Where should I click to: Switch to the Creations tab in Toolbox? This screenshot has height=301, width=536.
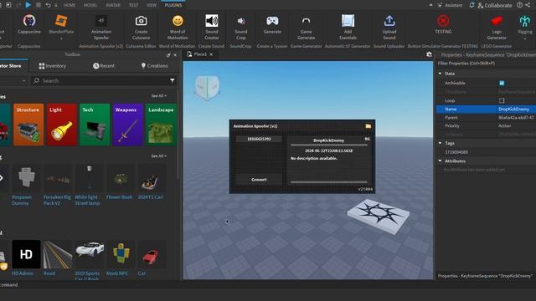click(154, 66)
